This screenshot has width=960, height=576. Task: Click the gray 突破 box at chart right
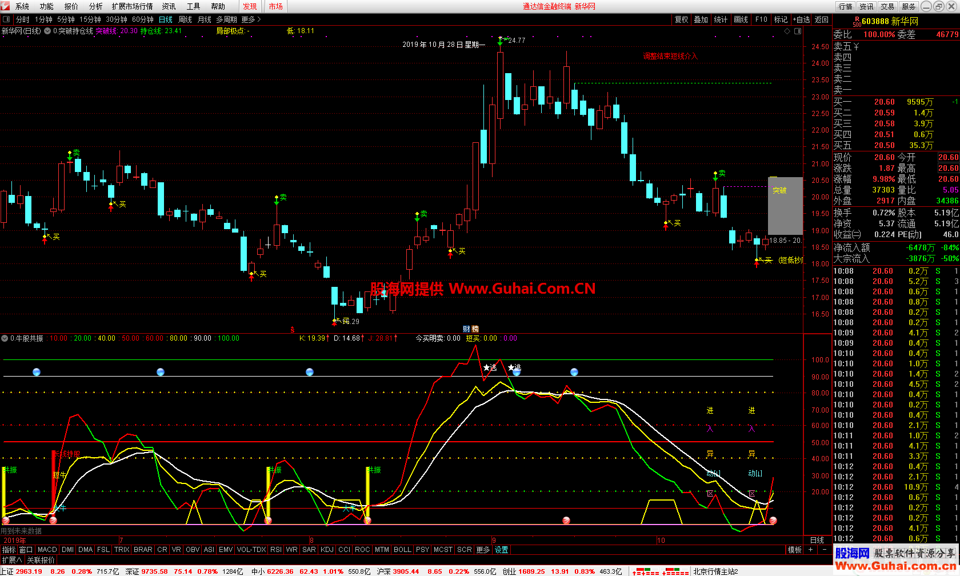pos(785,206)
